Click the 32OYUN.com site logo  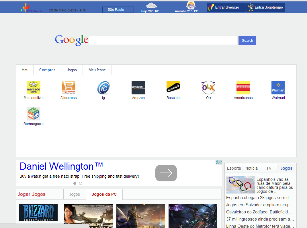31,8
